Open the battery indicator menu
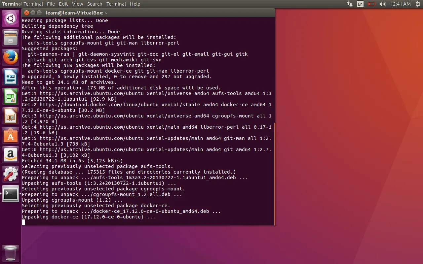The height and width of the screenshot is (264, 423). (x=372, y=4)
